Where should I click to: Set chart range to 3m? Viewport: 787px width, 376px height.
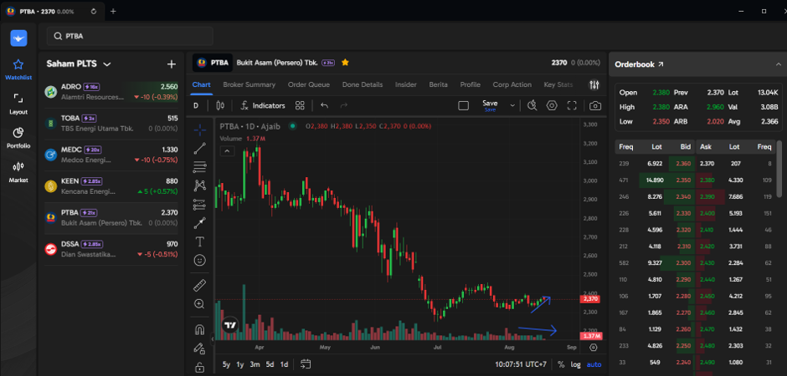(x=255, y=364)
